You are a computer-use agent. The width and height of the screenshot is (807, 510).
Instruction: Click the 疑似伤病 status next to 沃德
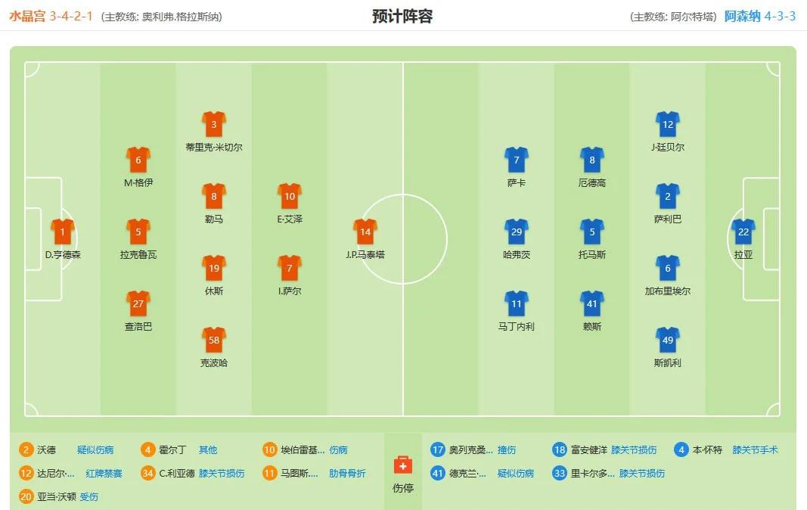(x=95, y=449)
